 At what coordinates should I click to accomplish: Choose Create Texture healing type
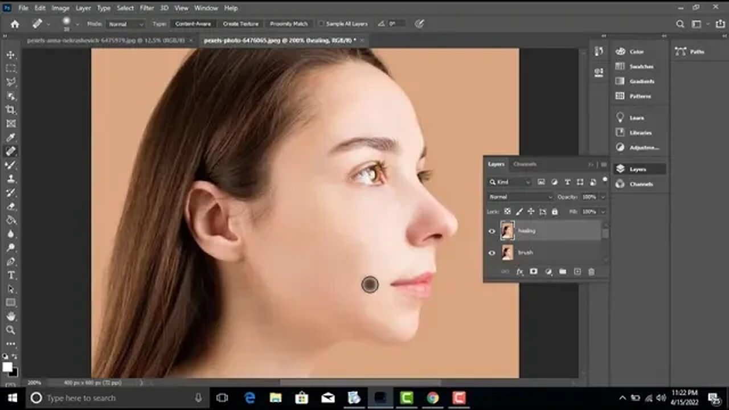[240, 24]
